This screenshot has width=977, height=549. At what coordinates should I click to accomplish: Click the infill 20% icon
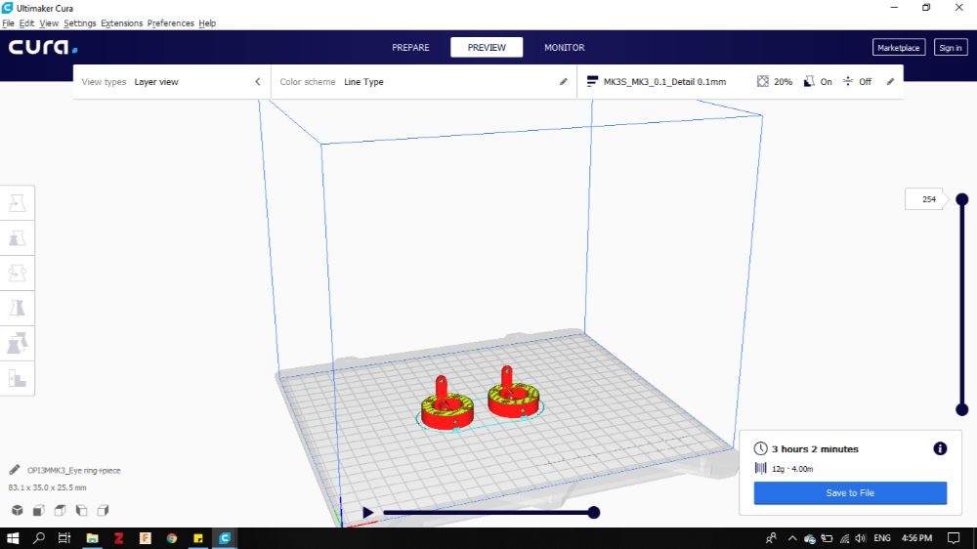coord(763,82)
